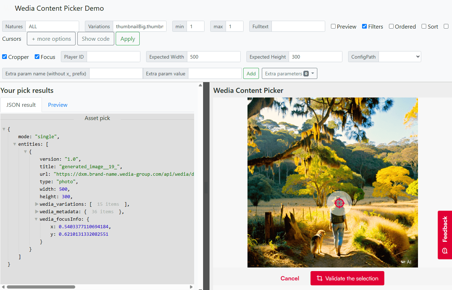Click the url value in JSON
The width and height of the screenshot is (452, 290).
(x=124, y=174)
